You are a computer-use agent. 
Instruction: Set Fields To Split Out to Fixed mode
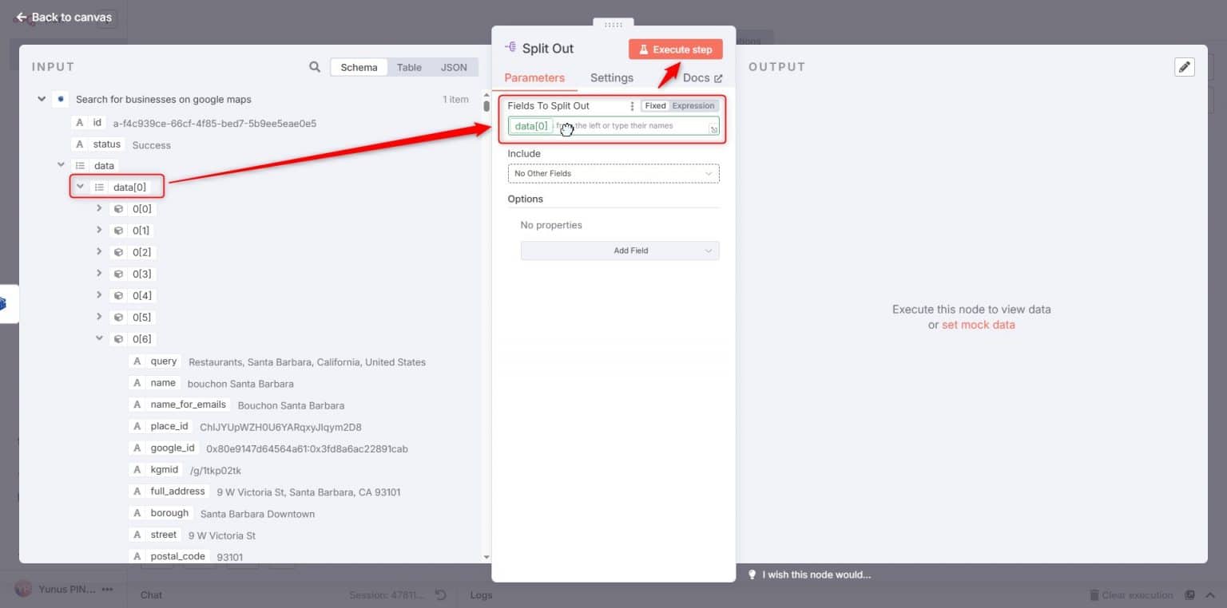(655, 105)
